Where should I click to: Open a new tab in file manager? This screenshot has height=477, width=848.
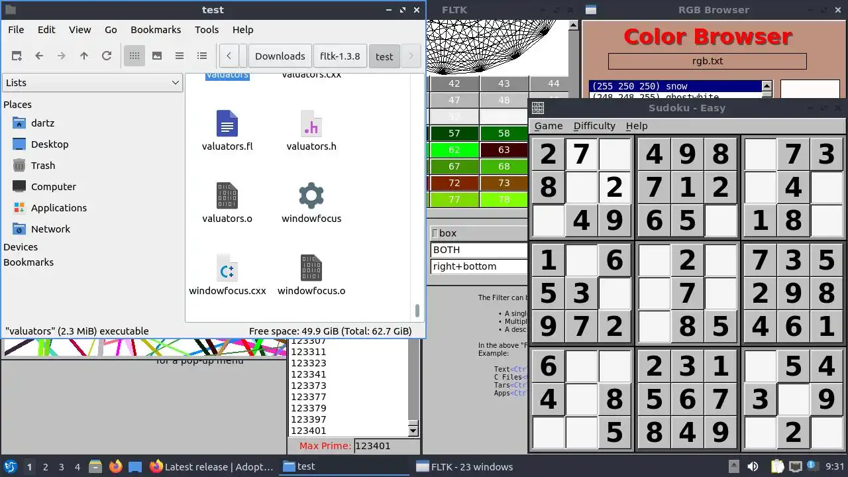(17, 56)
